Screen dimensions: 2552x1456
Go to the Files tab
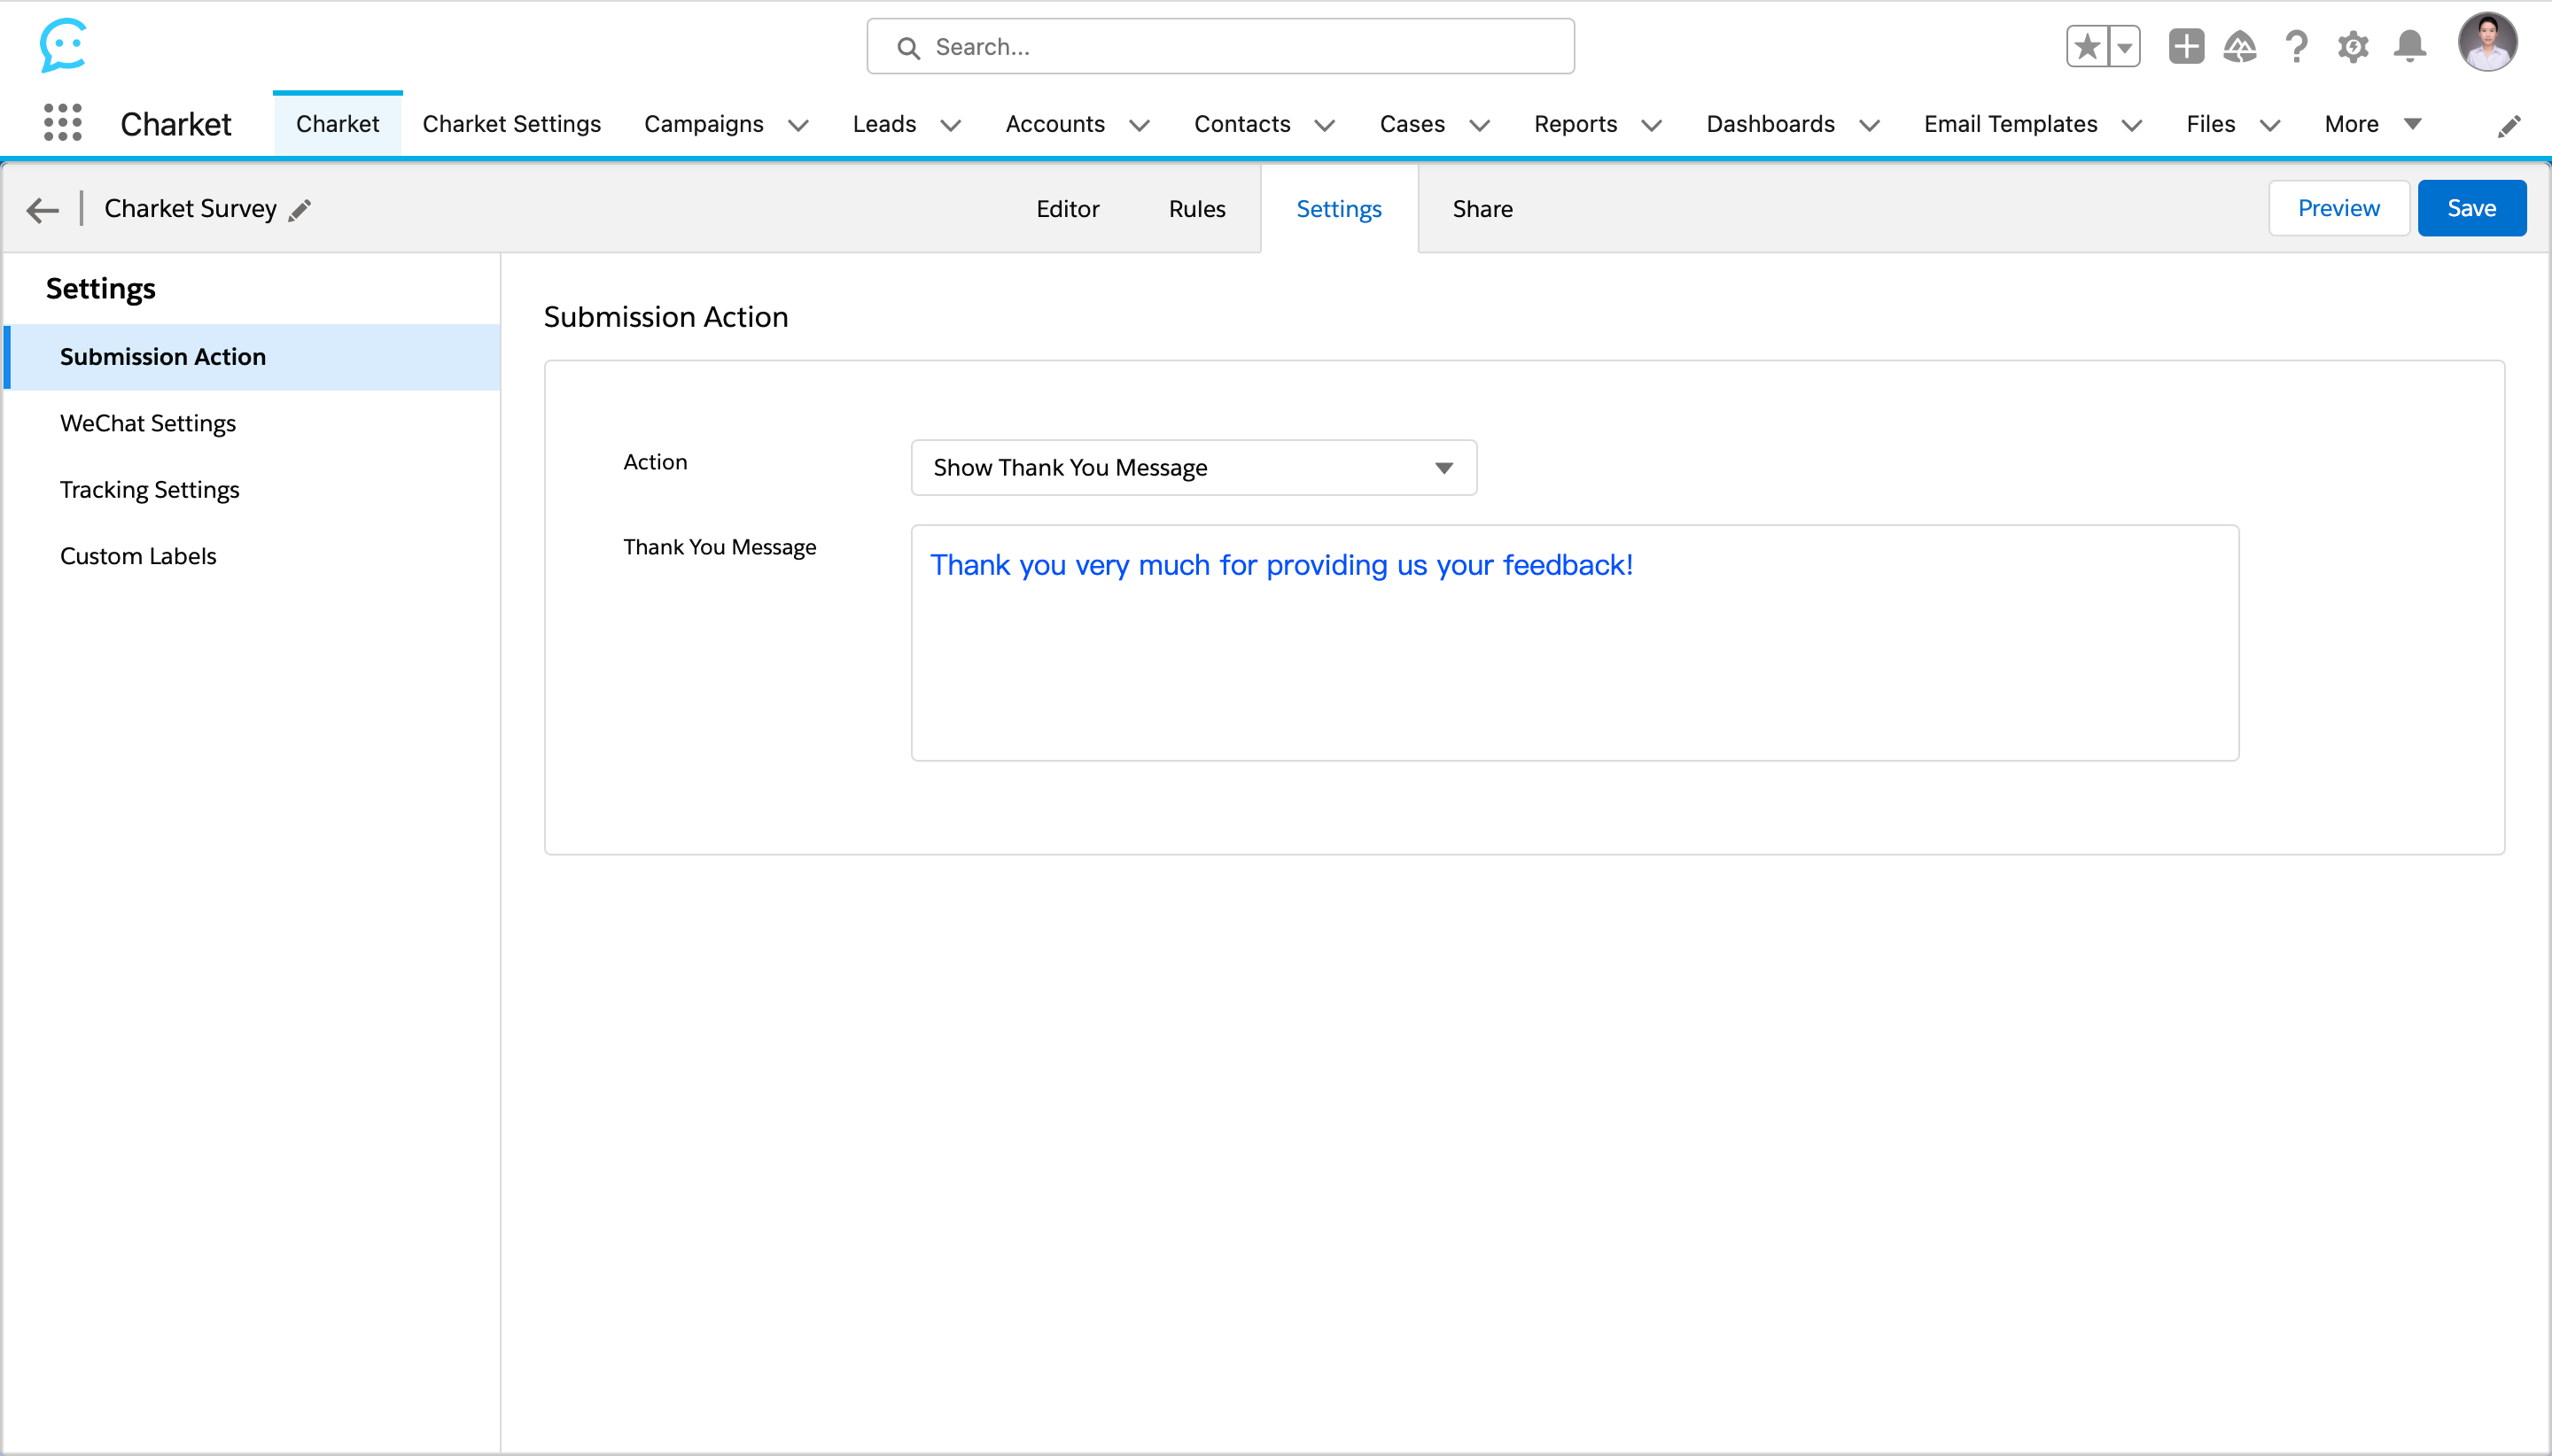(2210, 124)
